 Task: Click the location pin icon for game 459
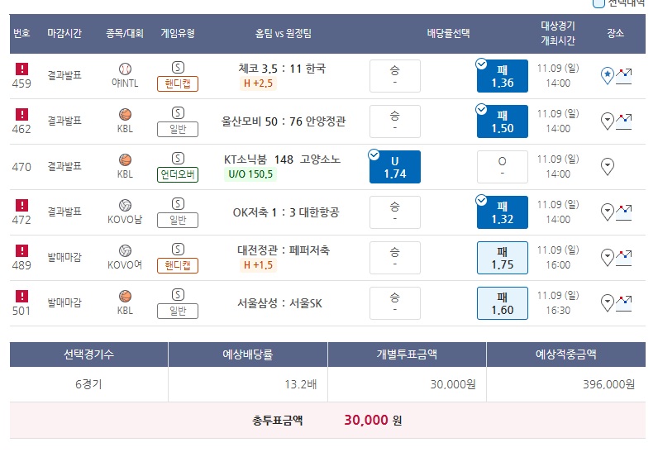click(x=608, y=75)
